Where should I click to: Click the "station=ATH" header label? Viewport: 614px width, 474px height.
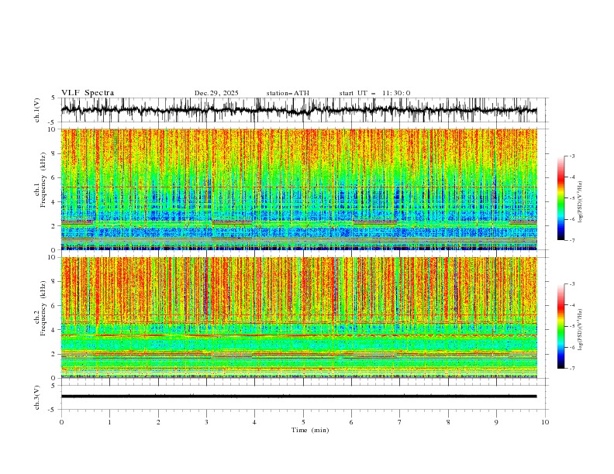(x=288, y=93)
